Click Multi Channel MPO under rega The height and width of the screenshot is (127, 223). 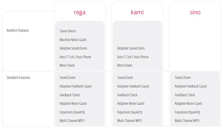coord(72,121)
